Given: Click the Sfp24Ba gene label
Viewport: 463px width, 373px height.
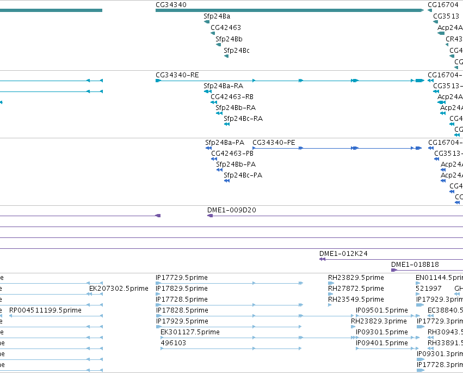Looking at the screenshot, I should (x=217, y=16).
